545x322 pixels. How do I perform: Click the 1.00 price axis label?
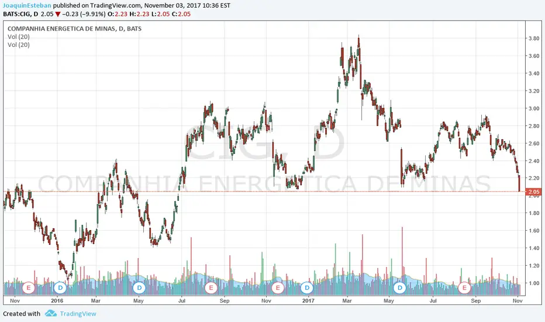pos(534,283)
